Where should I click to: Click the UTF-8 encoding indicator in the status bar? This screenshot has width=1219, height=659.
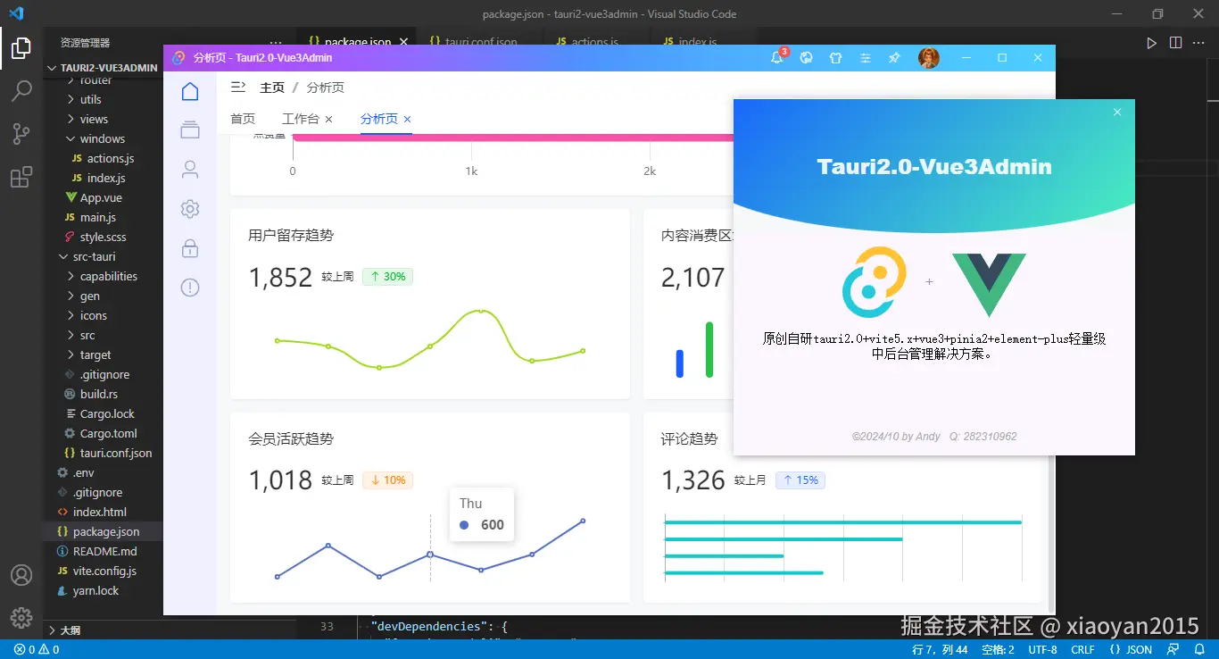point(1041,649)
